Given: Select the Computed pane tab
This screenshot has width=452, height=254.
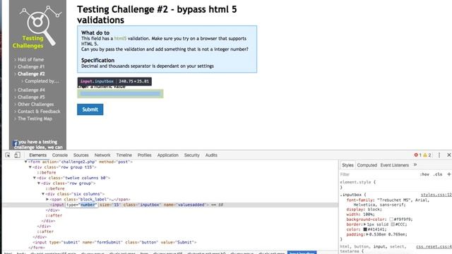Looking at the screenshot, I should click(x=367, y=165).
